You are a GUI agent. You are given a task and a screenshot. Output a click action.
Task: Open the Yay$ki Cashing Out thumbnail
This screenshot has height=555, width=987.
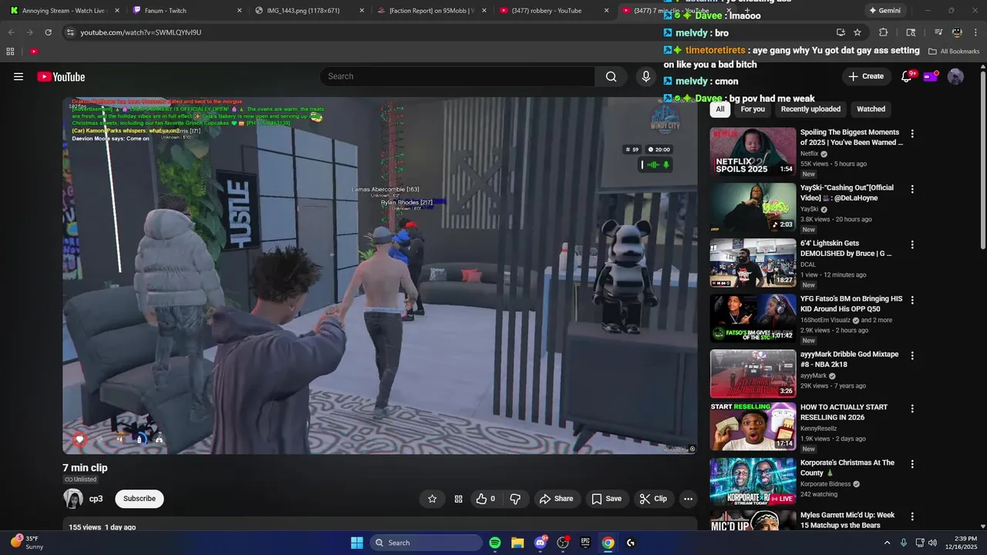point(753,207)
